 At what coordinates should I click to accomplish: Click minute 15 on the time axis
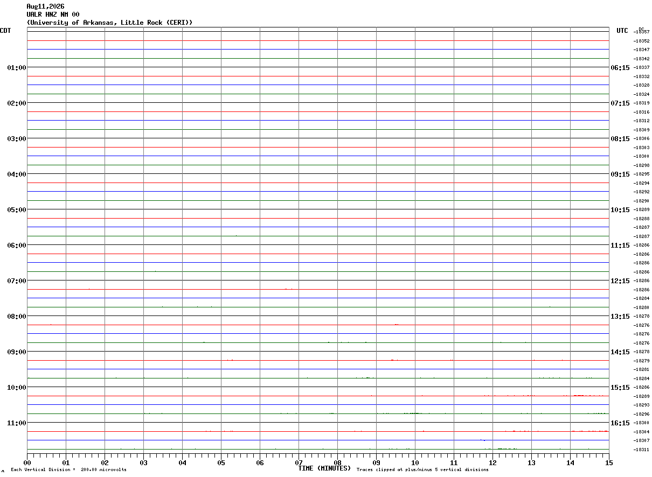[x=609, y=462]
